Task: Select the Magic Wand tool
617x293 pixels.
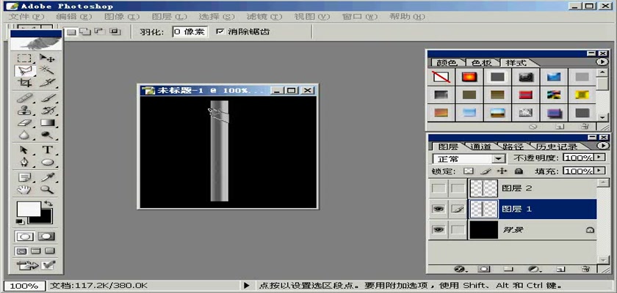Action: pos(47,70)
